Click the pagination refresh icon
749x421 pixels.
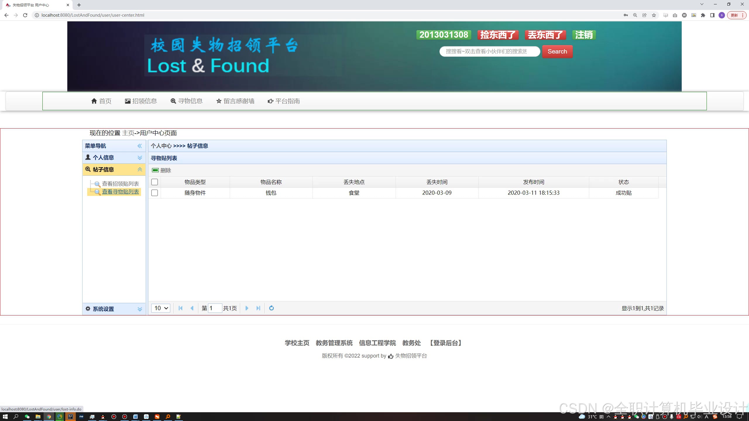271,308
